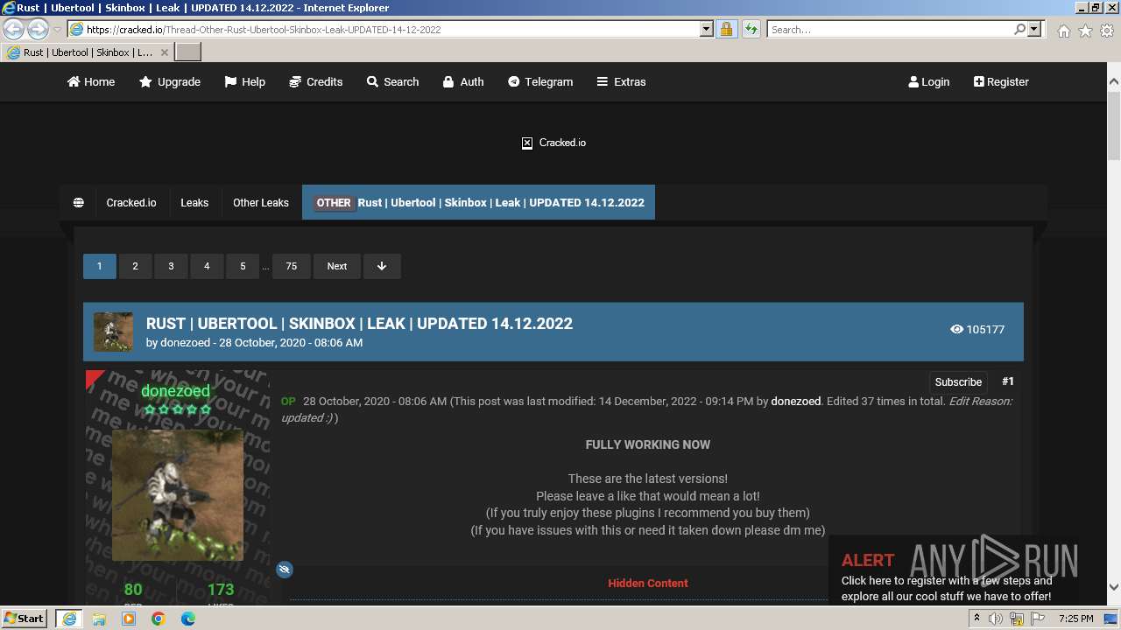Image resolution: width=1121 pixels, height=630 pixels.
Task: Select page 1 in pagination
Action: pyautogui.click(x=99, y=266)
